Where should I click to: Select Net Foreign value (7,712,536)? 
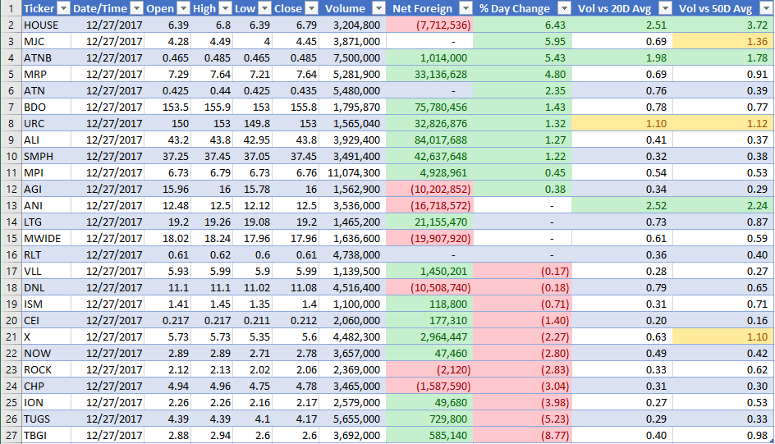coord(429,25)
